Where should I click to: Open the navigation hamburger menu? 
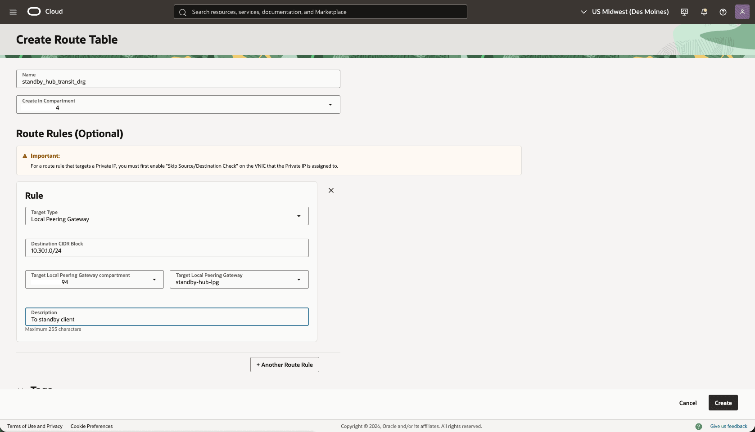point(13,12)
